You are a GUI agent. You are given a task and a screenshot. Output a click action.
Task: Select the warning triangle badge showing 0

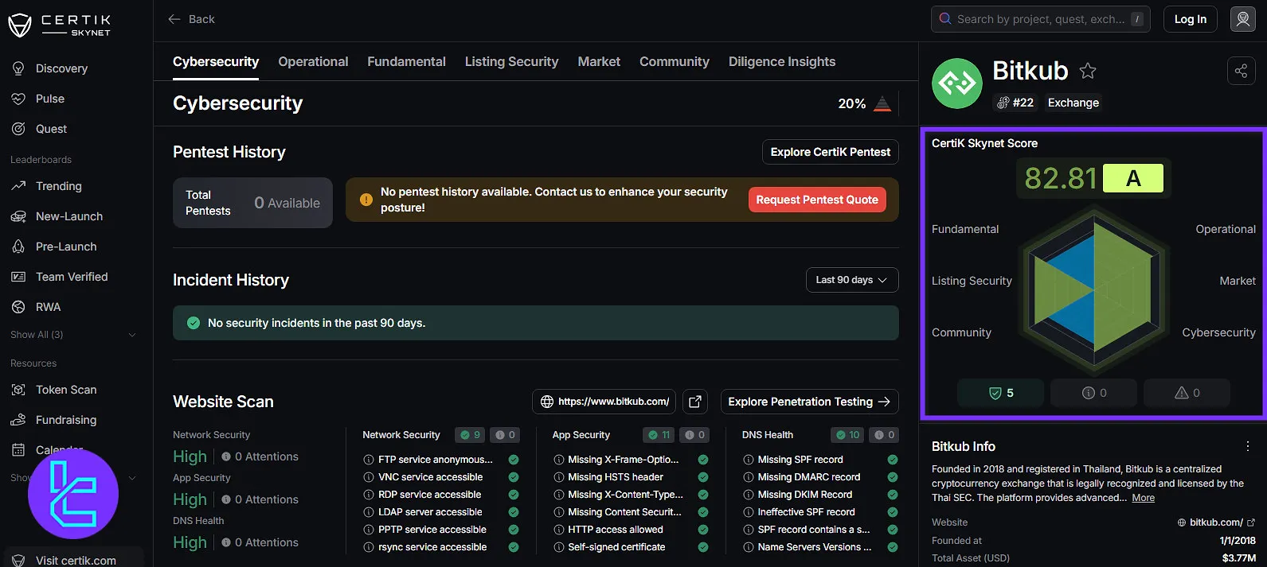point(1187,393)
